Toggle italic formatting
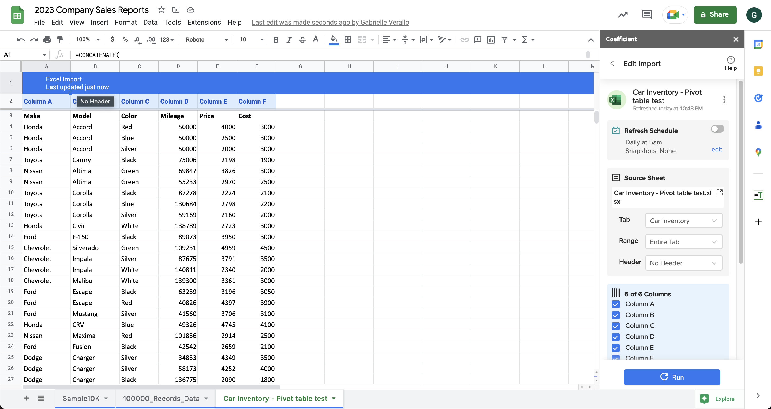 click(x=289, y=39)
